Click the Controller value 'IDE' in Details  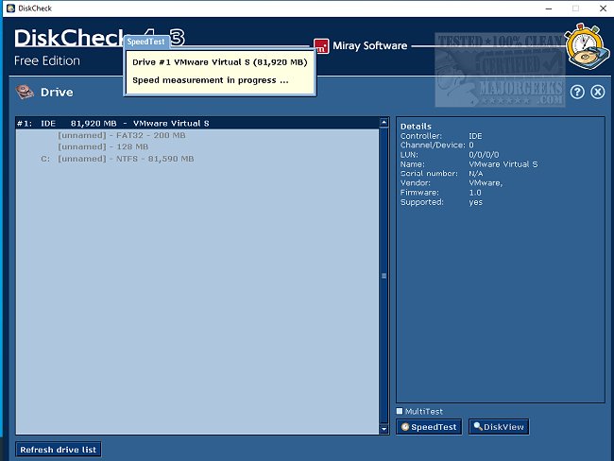(x=475, y=136)
